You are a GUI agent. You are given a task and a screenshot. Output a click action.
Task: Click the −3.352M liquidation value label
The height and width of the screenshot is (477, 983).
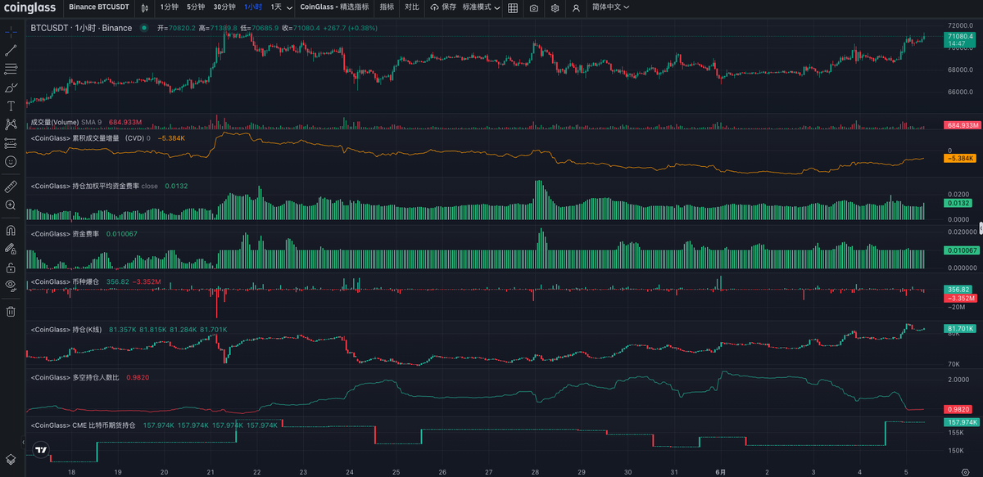[x=960, y=299]
